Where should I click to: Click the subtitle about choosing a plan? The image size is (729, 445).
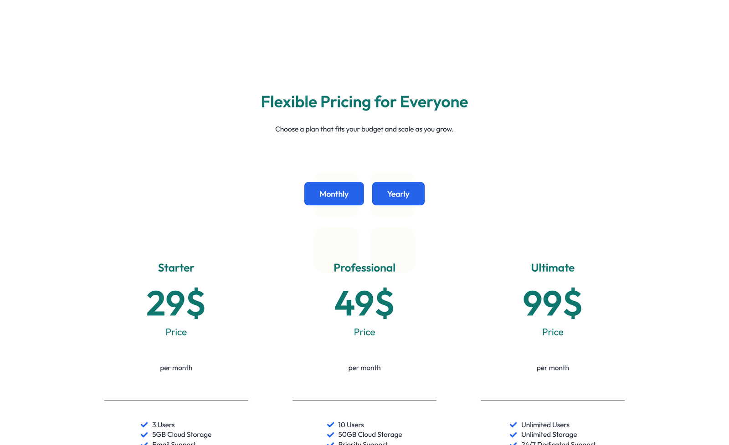point(364,129)
